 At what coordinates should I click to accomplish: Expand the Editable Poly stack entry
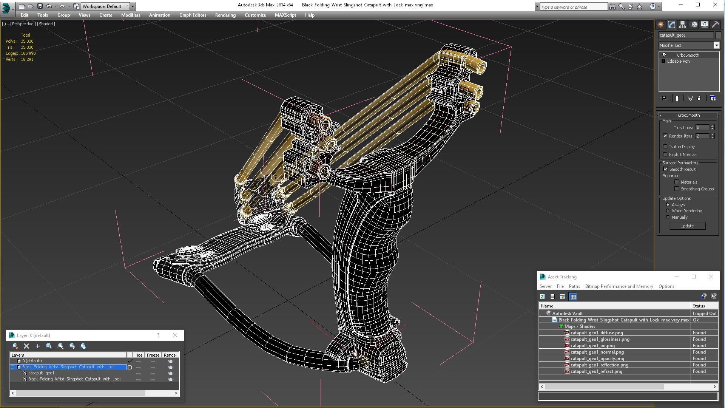[x=663, y=61]
